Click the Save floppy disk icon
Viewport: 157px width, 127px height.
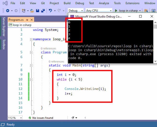click(38, 11)
